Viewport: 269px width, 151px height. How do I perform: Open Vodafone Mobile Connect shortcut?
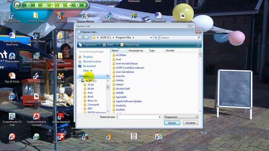coord(37,120)
